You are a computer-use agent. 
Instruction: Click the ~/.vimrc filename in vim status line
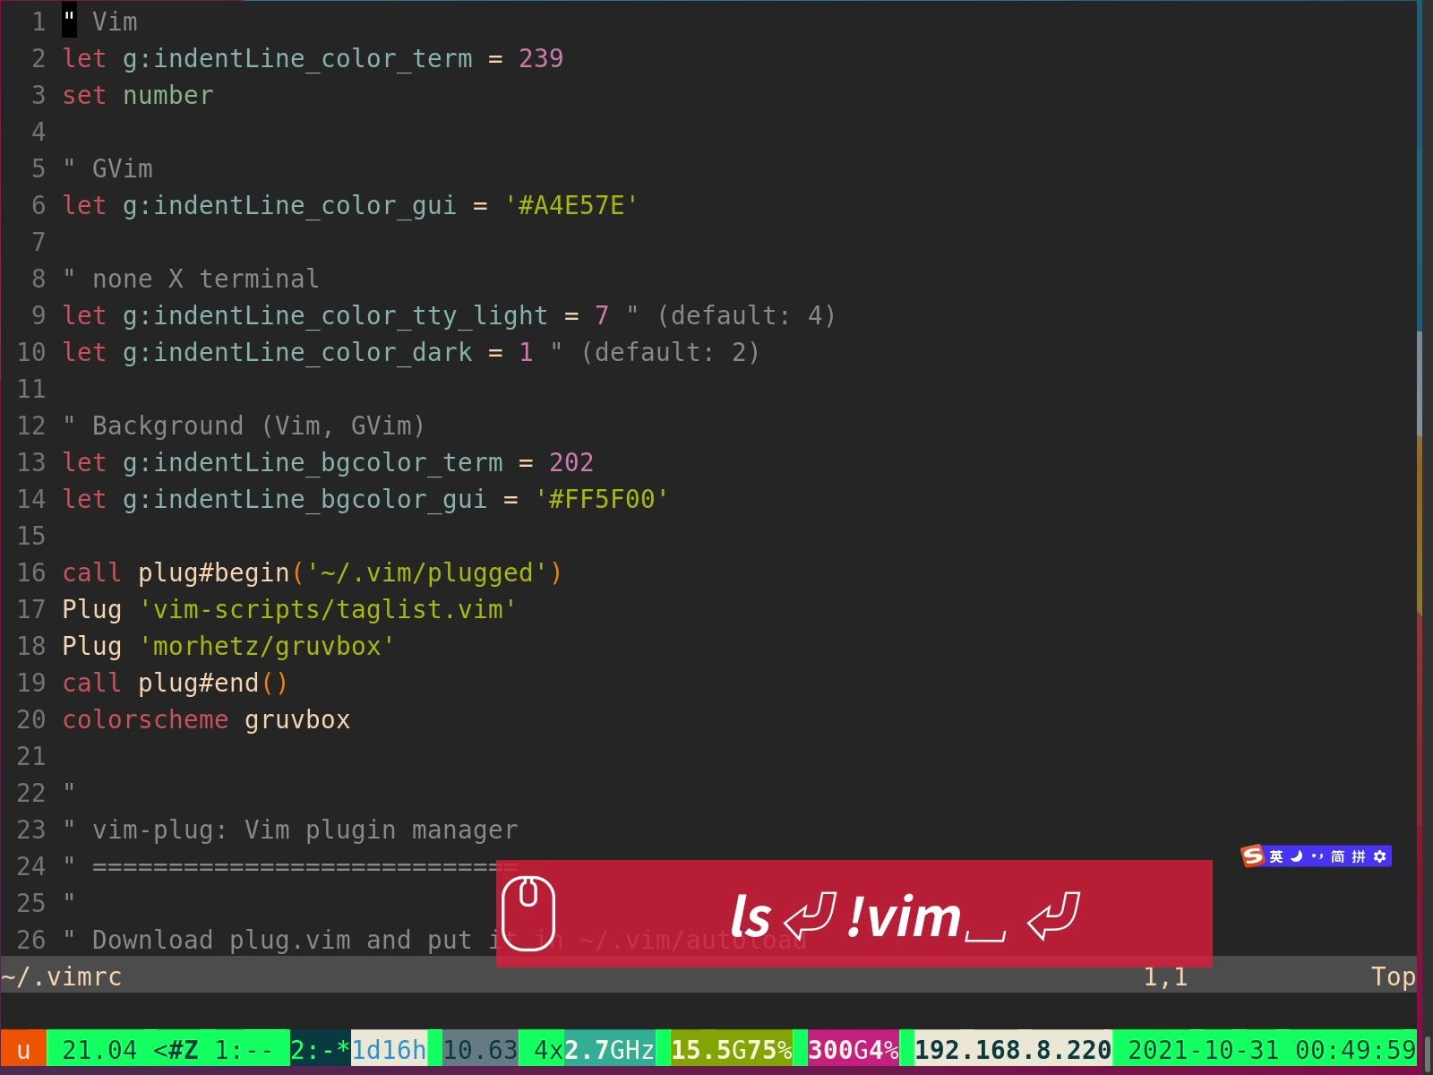61,976
